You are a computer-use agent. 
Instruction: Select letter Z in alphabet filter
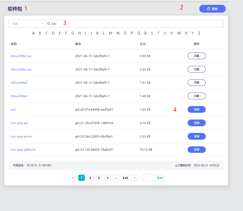click(x=199, y=33)
